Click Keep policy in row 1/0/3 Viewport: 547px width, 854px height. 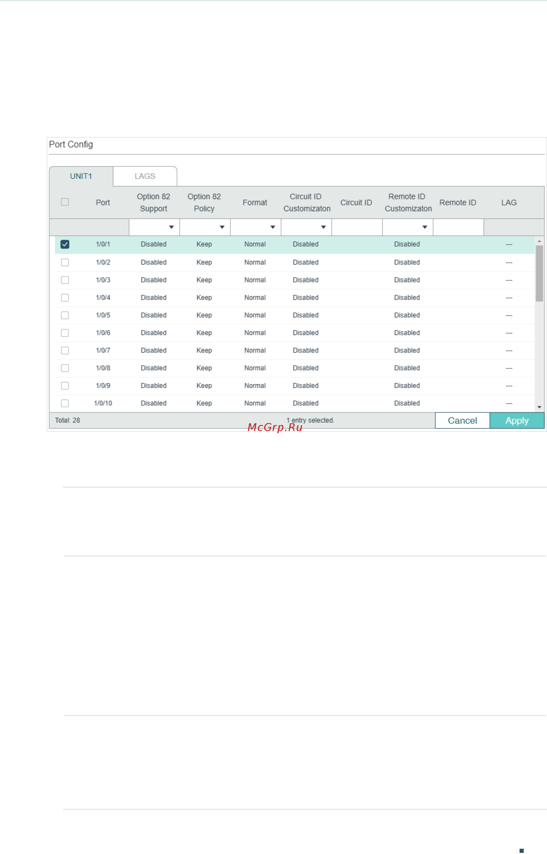pos(204,280)
